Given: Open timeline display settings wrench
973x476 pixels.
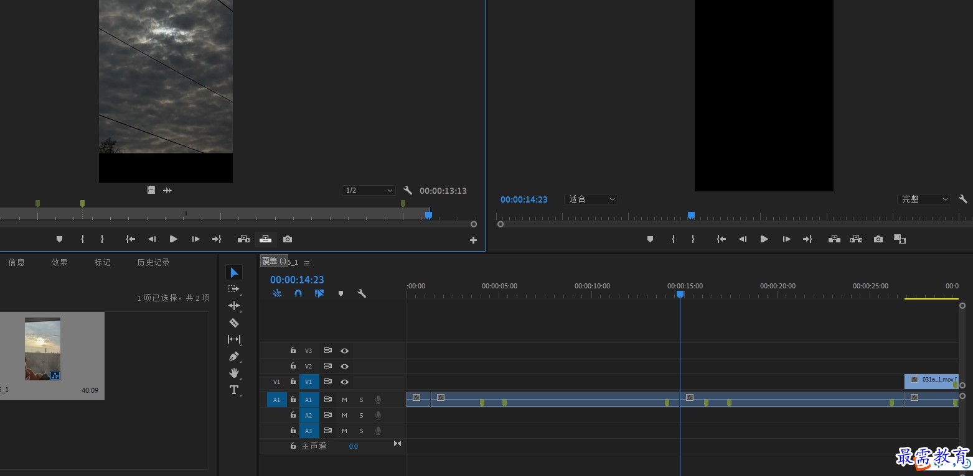Looking at the screenshot, I should click(362, 293).
